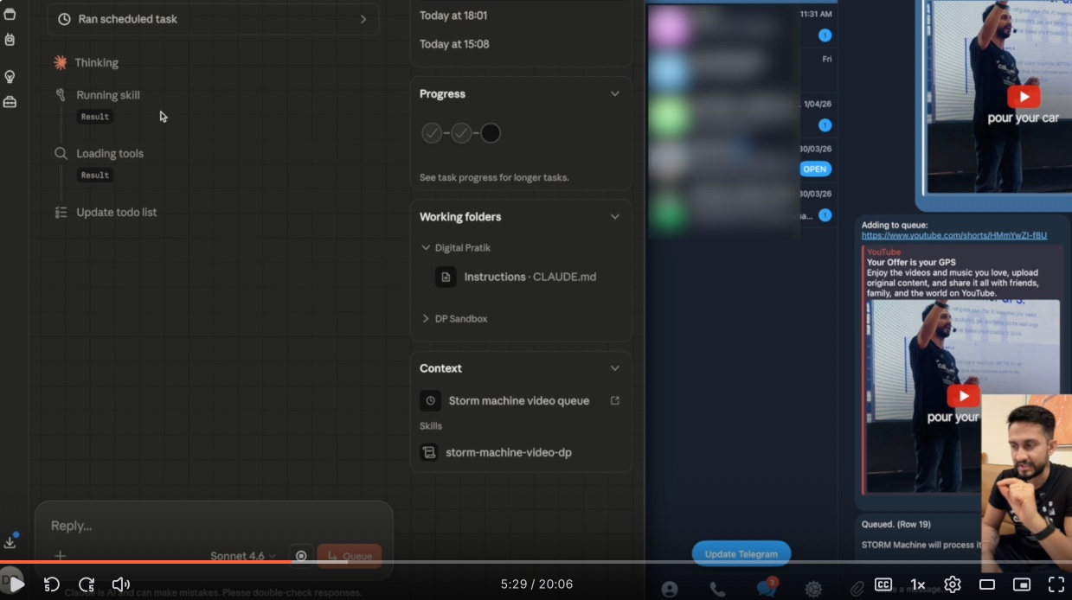Open Instructions · CLAUDE.md file
Screen dimensions: 1072x600
coord(530,278)
